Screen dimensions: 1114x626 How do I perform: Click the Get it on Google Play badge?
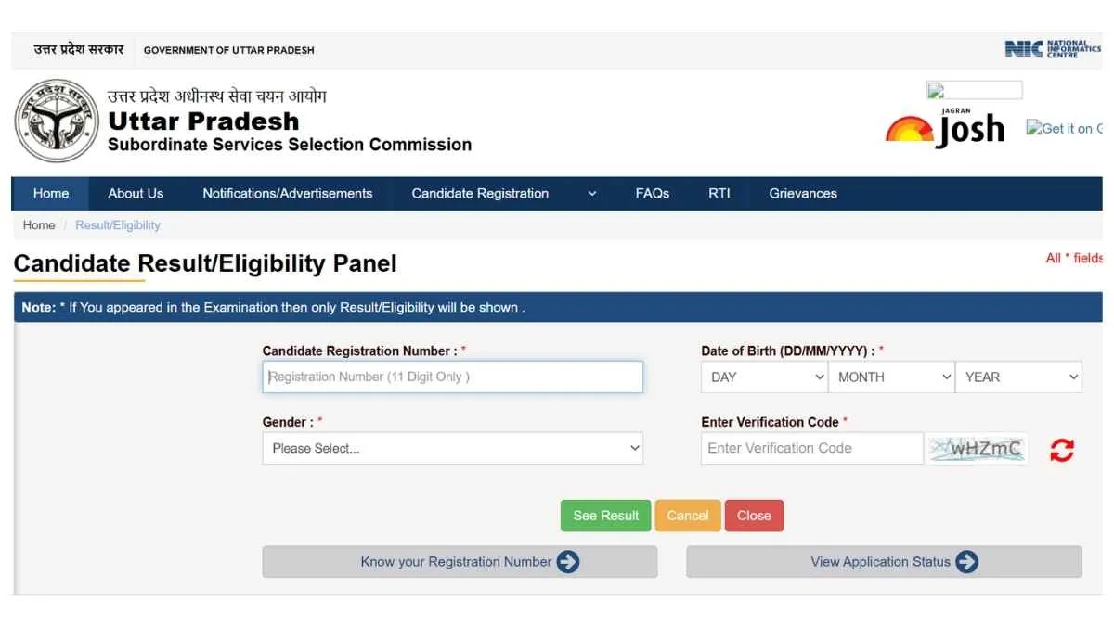1064,128
